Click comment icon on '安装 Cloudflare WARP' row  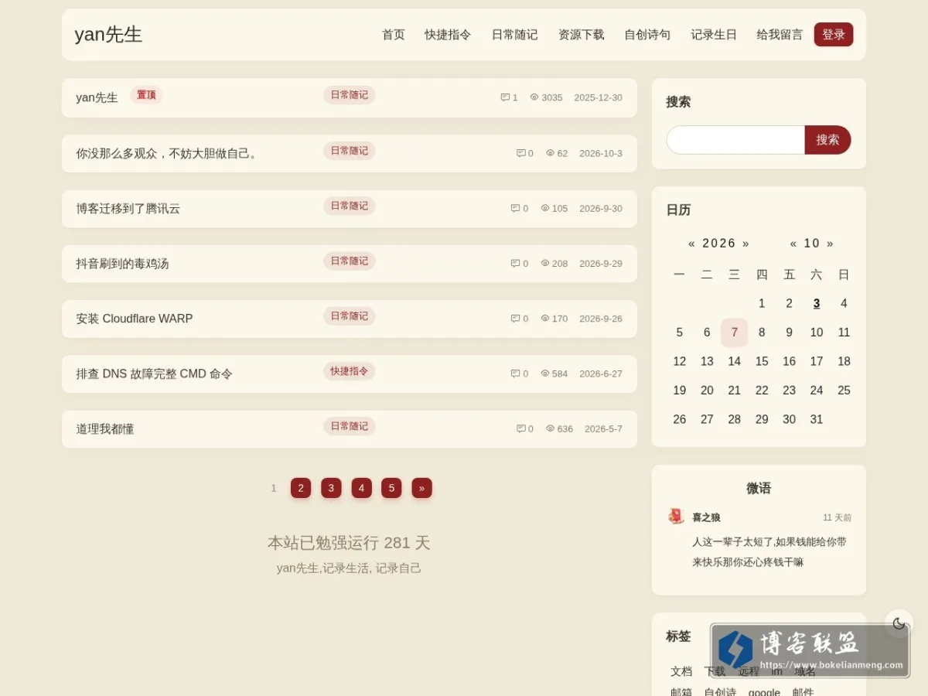pyautogui.click(x=515, y=319)
